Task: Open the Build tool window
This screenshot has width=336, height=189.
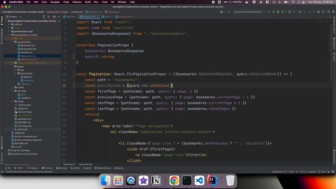Action: coord(87,168)
